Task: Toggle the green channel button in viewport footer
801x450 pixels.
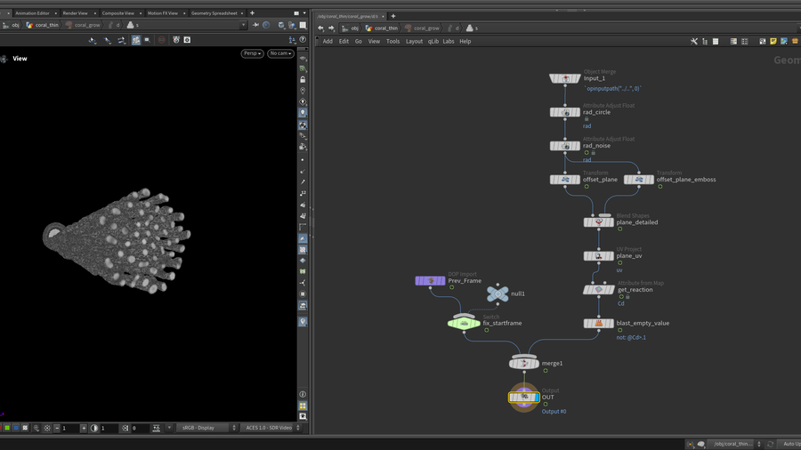Action: [7, 428]
